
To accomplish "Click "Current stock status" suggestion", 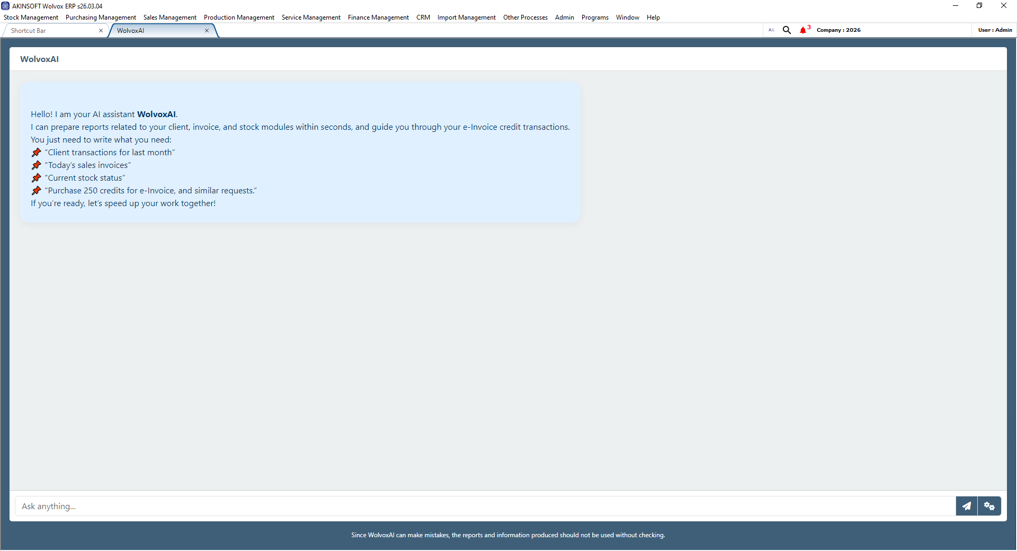I will point(85,178).
